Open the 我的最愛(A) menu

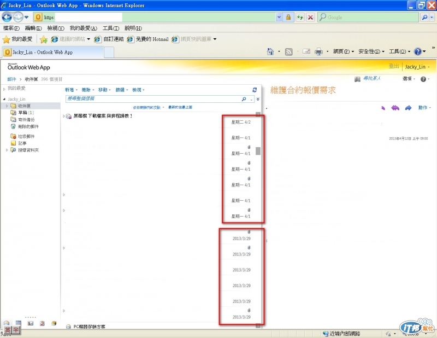(84, 28)
